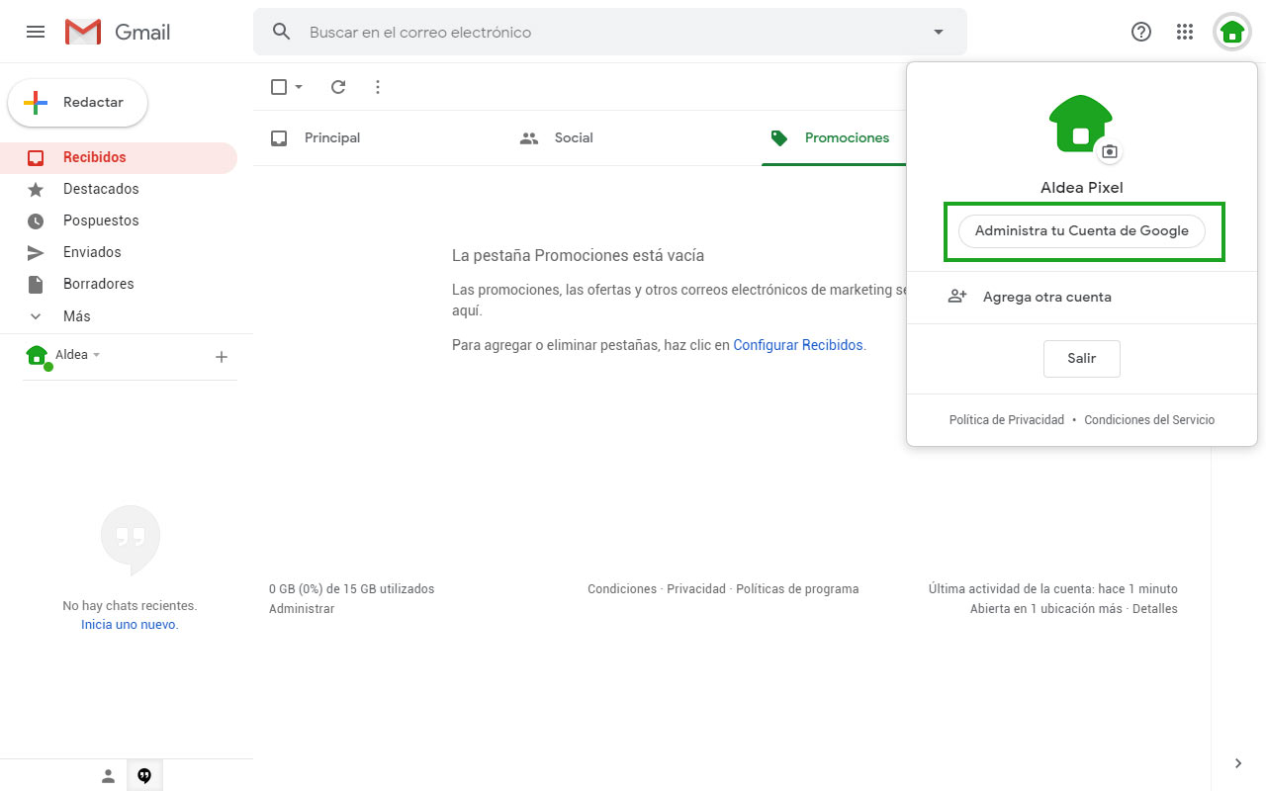The height and width of the screenshot is (791, 1266).
Task: Click the Salir button
Action: (1082, 359)
